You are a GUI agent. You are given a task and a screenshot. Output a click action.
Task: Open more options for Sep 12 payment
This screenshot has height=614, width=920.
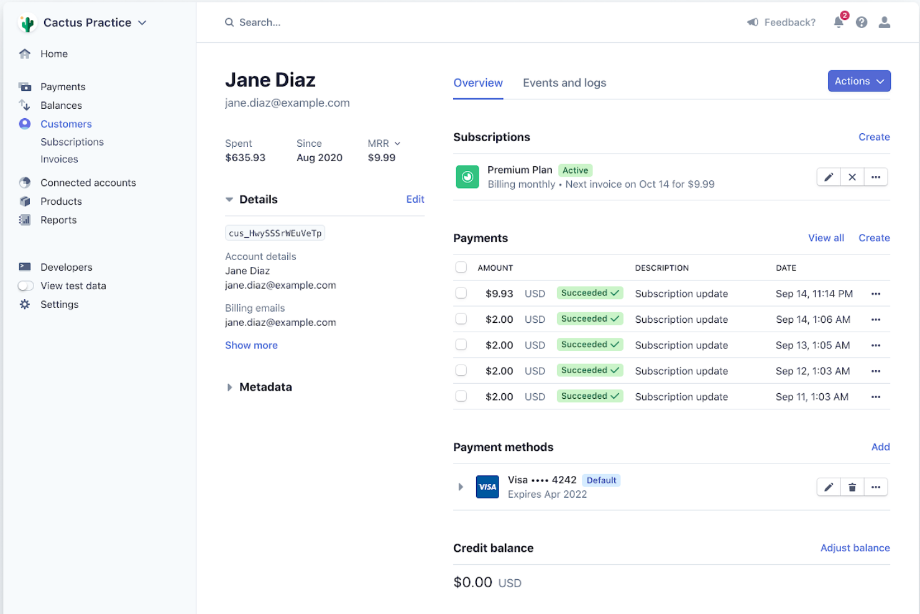tap(876, 371)
